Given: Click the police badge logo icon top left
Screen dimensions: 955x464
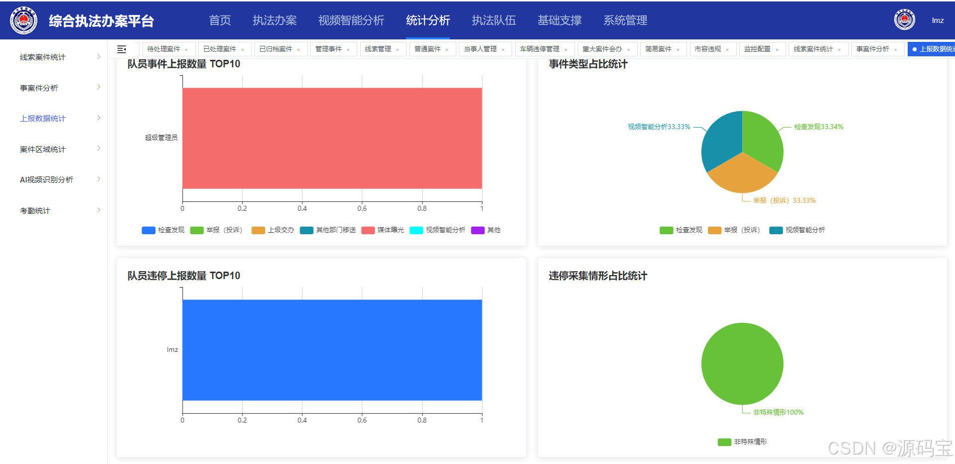Looking at the screenshot, I should (x=23, y=20).
